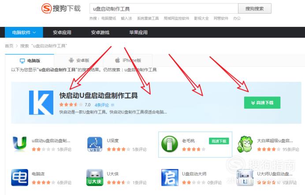The image size is (305, 195).
Task: Click 6条评论 under 电脑店
Action: (x=64, y=183)
